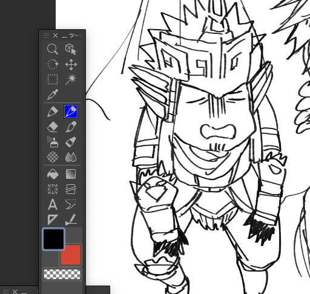The image size is (310, 294).
Task: Select the Auto select magic wand tool
Action: 71,79
